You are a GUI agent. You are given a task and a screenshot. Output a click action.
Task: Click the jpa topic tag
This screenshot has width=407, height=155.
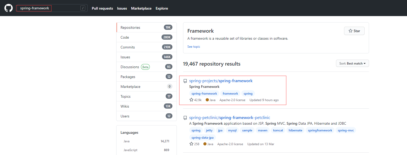pyautogui.click(x=220, y=130)
